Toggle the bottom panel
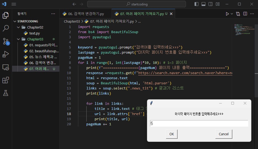The image size is (258, 149). point(203,4)
